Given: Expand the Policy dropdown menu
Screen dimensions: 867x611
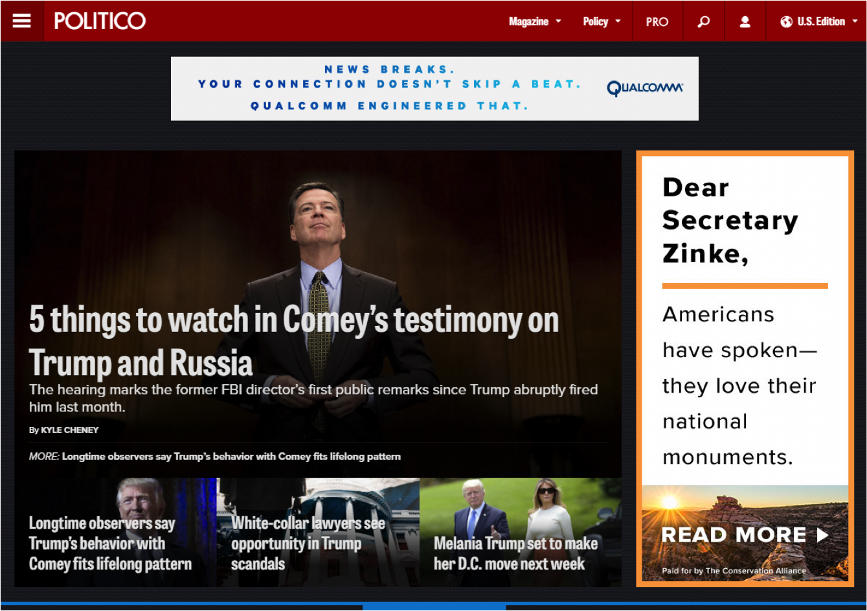Looking at the screenshot, I should click(602, 21).
